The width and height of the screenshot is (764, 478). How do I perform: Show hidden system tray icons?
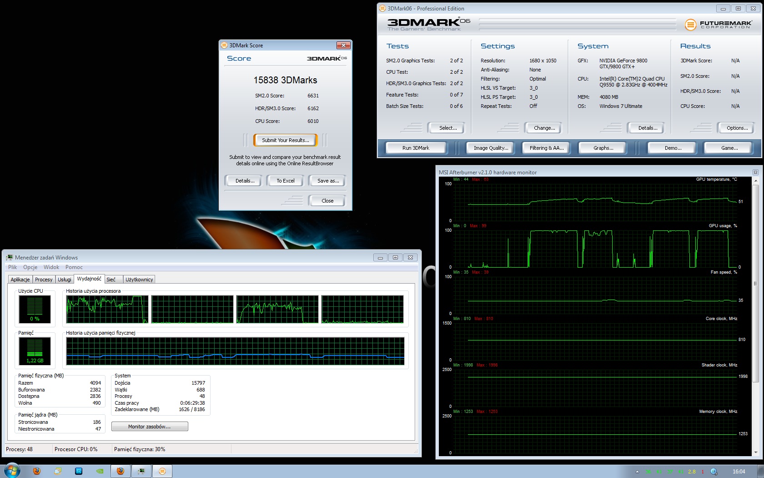click(x=637, y=472)
